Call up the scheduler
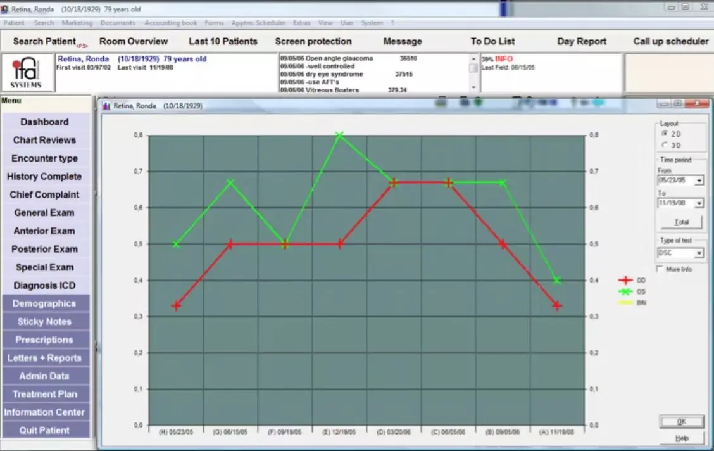714x451 pixels. [670, 41]
